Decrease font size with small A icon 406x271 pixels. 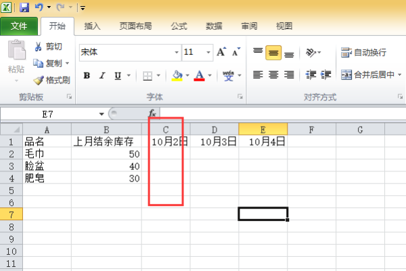coord(236,52)
